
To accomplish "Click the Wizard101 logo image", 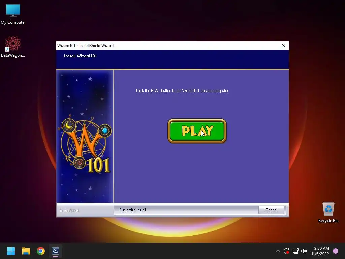I will [85, 144].
